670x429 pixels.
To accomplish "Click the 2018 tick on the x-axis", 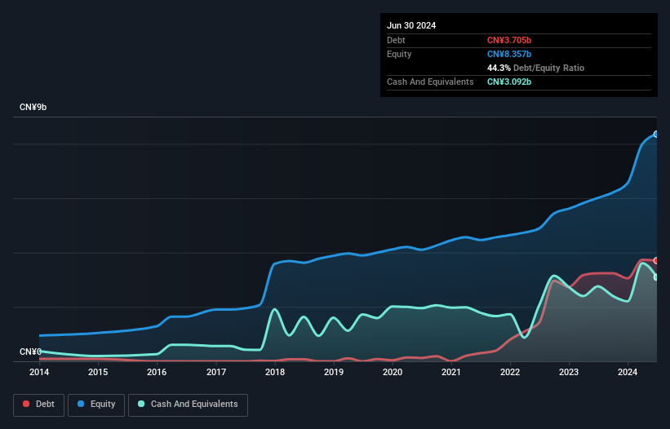I will 275,373.
